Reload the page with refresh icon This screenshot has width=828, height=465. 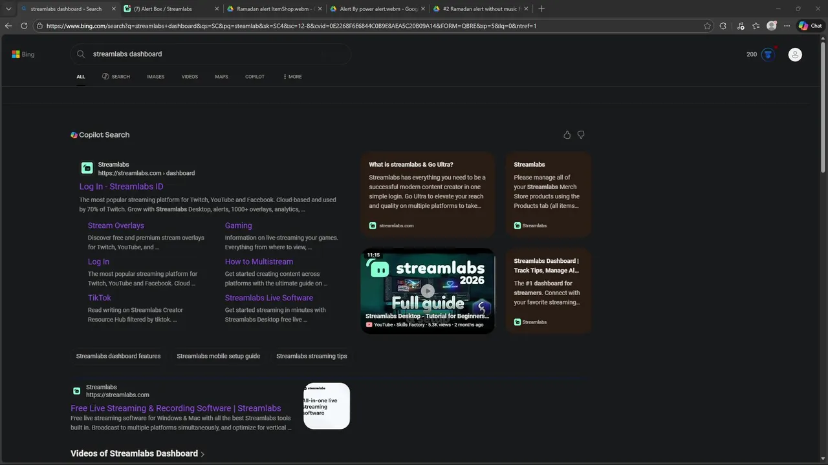click(24, 26)
